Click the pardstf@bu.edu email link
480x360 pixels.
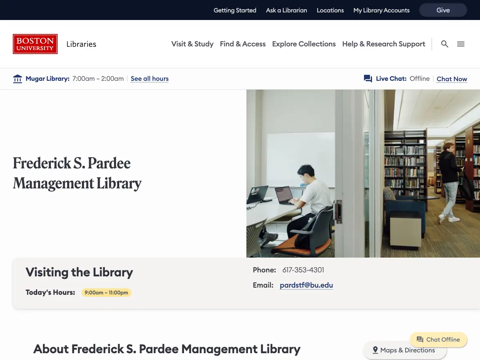pyautogui.click(x=306, y=285)
